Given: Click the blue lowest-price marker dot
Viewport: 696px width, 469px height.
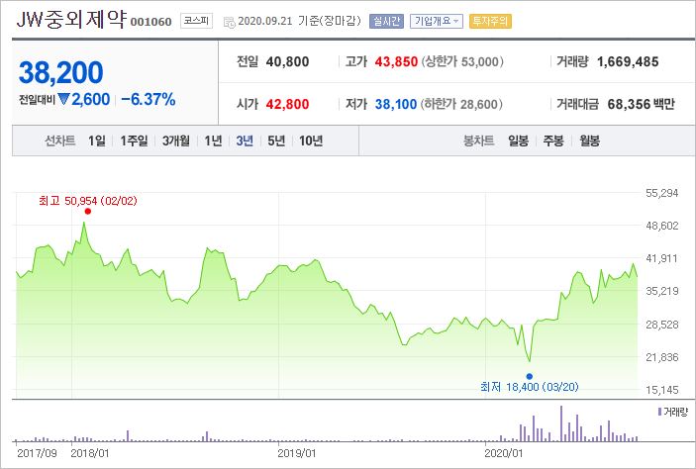Looking at the screenshot, I should click(529, 376).
